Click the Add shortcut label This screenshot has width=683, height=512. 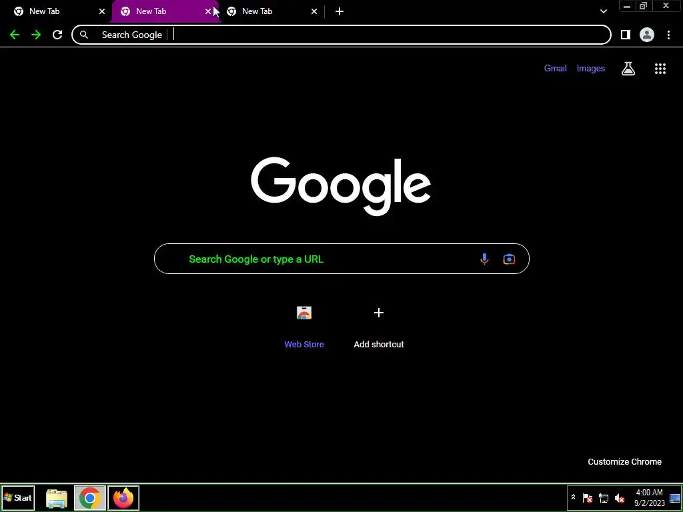point(379,345)
